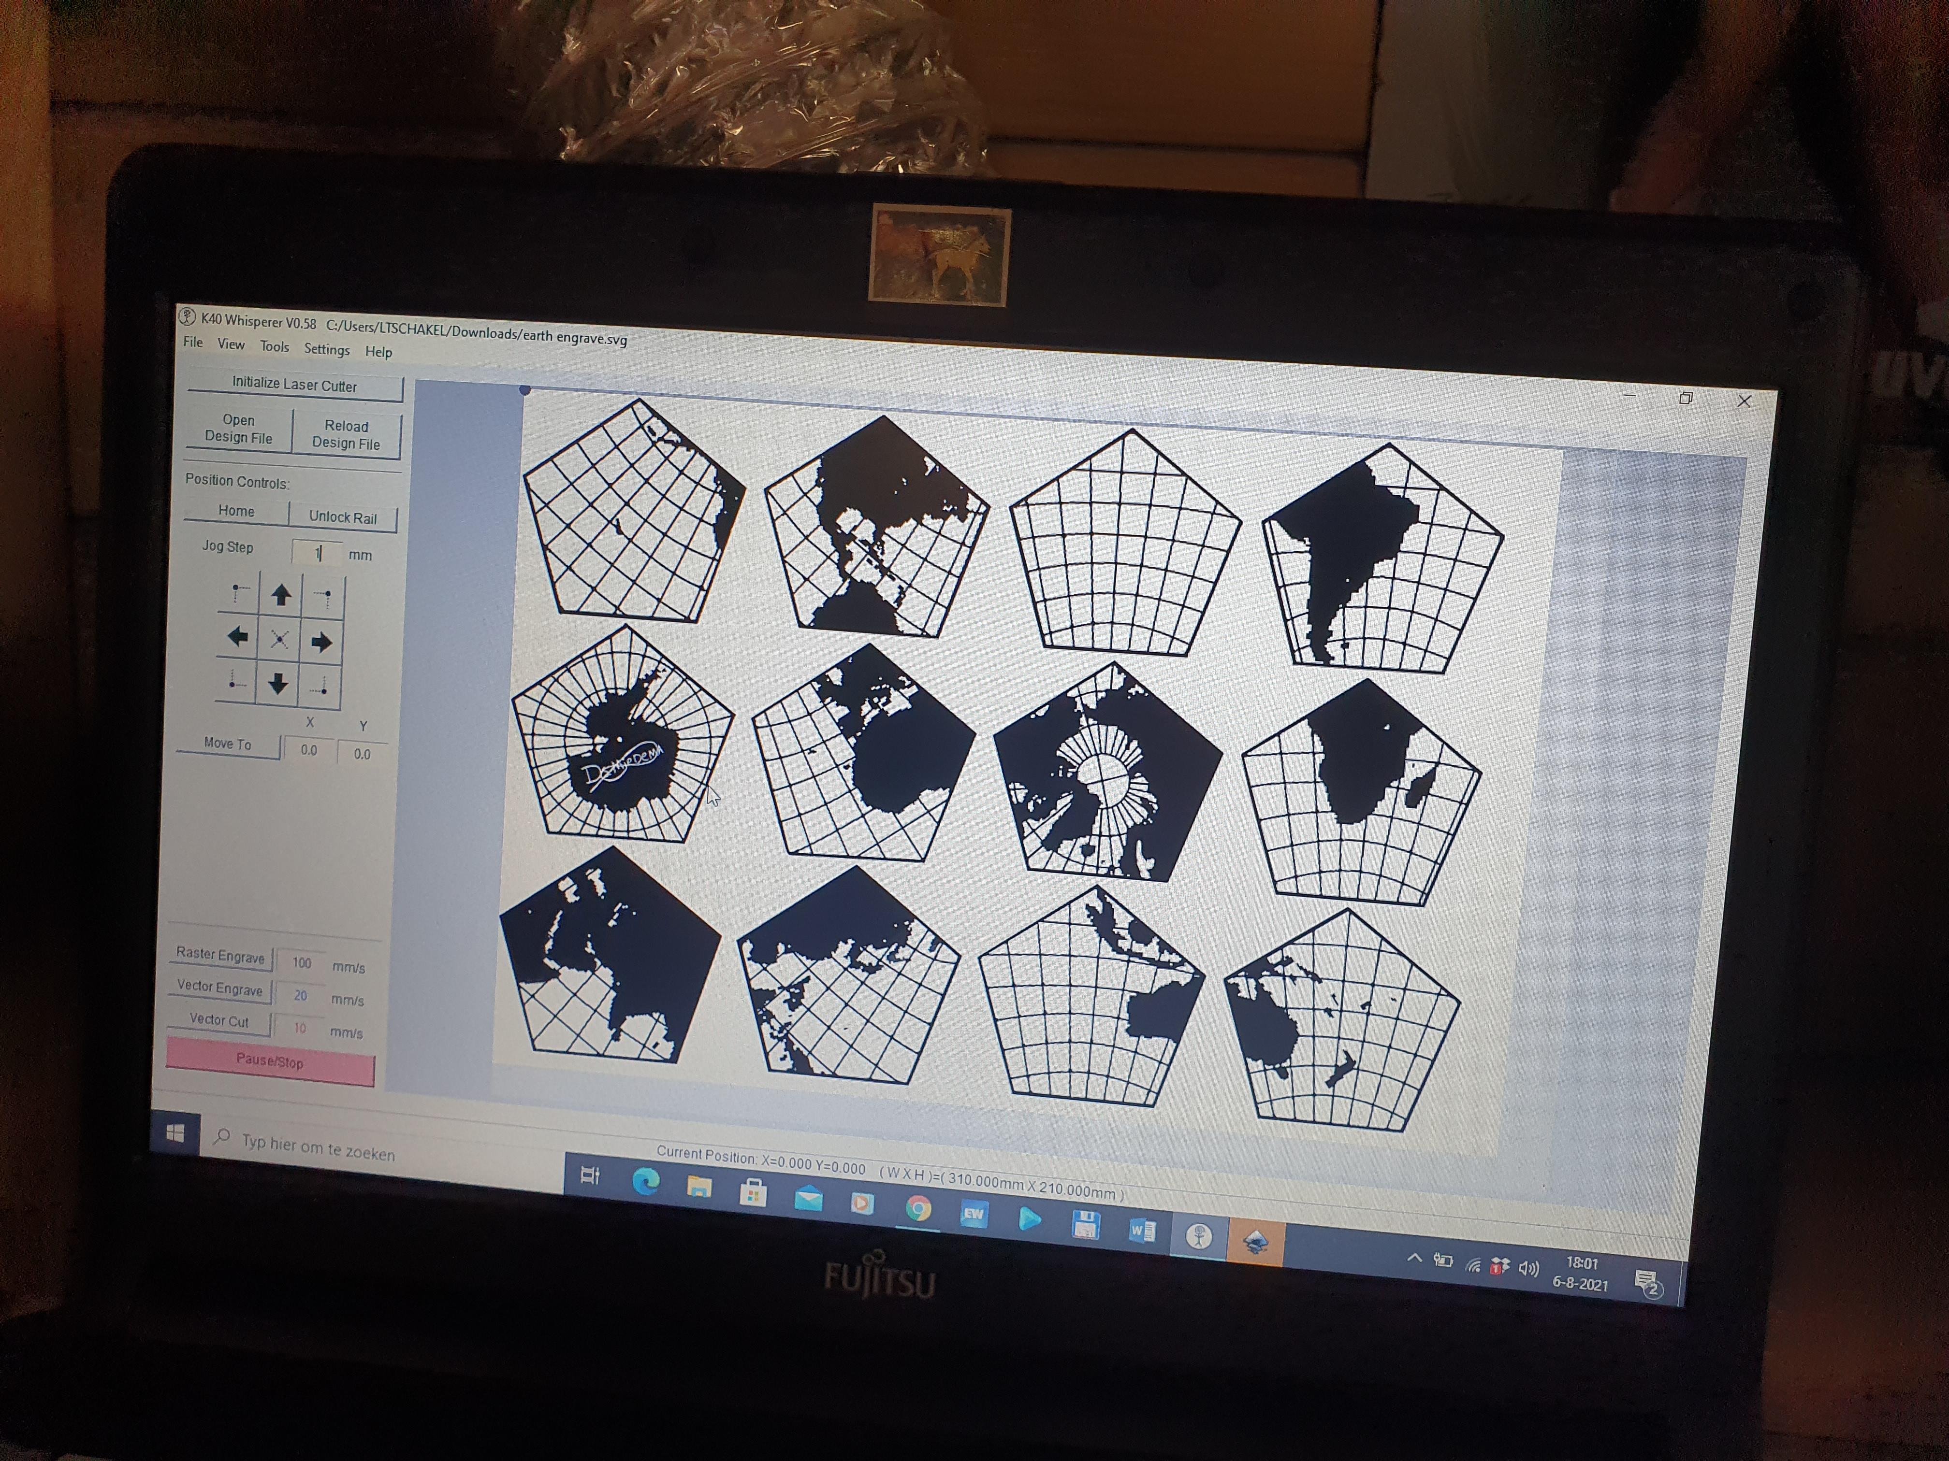The height and width of the screenshot is (1461, 1949).
Task: Open the Settings menu
Action: tap(327, 350)
